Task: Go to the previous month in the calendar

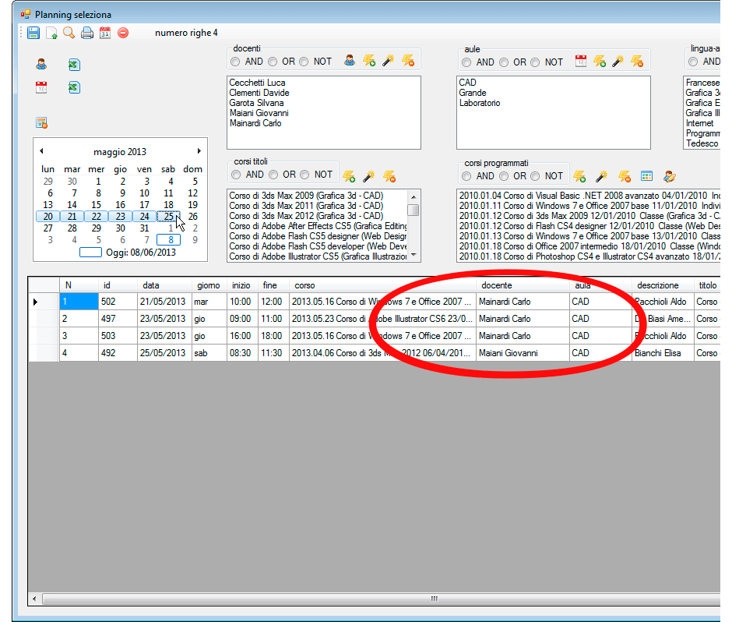Action: (x=41, y=151)
